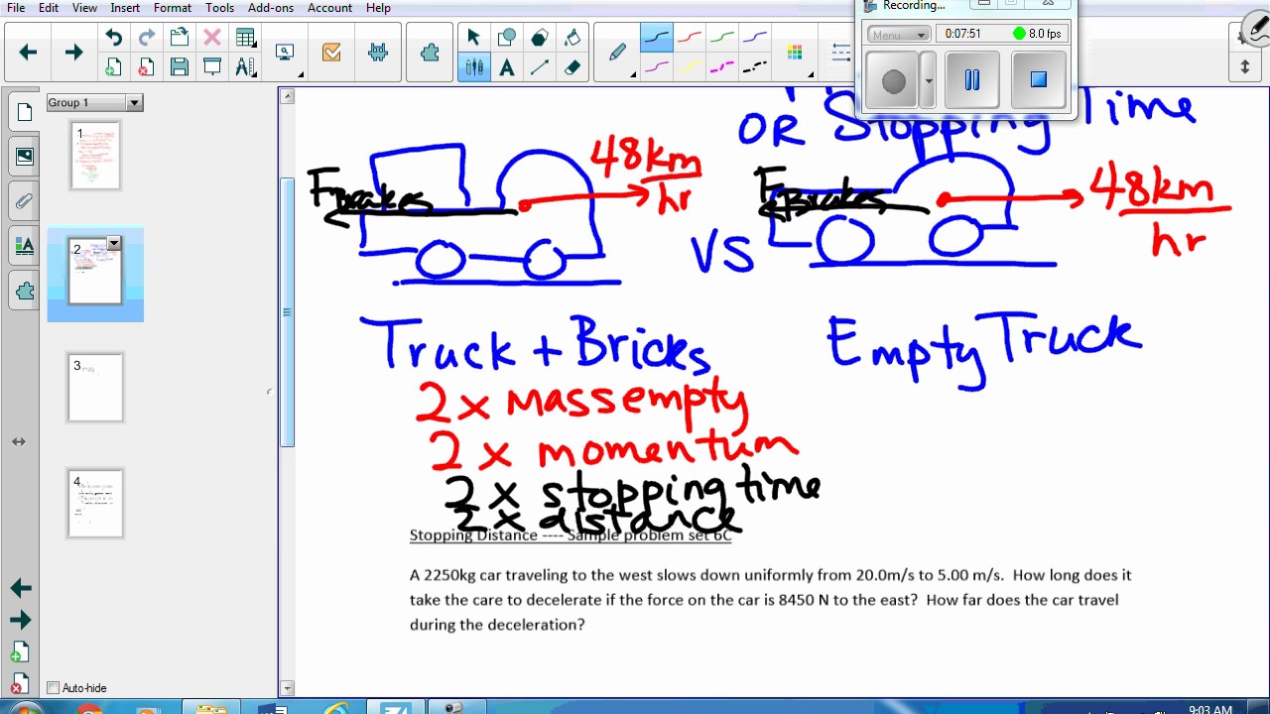Undo the last action

point(114,38)
